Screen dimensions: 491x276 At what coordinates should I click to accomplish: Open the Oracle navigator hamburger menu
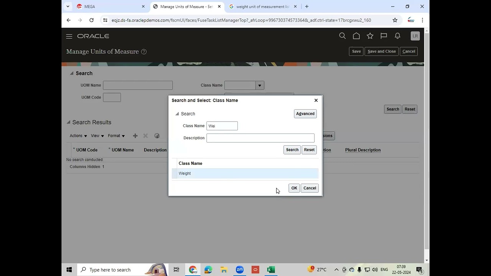[x=69, y=36]
